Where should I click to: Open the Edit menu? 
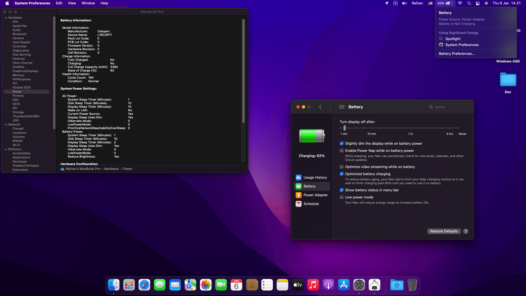59,3
